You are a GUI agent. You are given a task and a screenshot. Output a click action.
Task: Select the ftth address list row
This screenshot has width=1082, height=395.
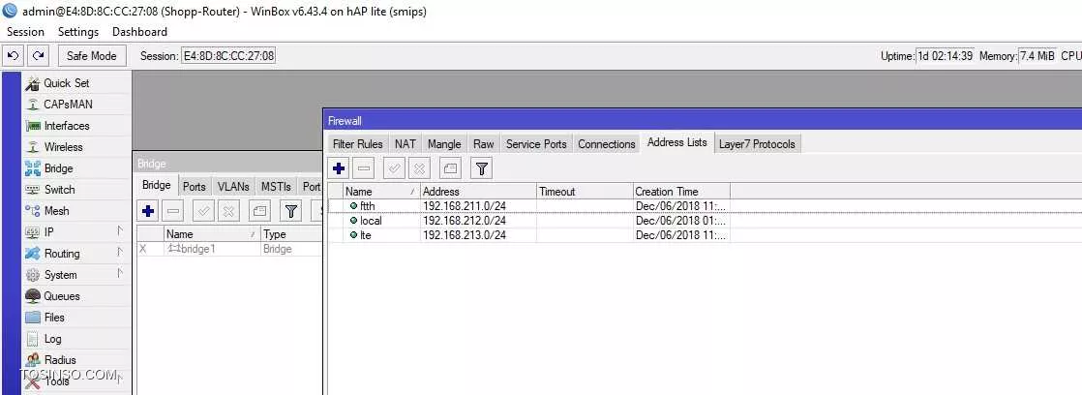(x=705, y=206)
